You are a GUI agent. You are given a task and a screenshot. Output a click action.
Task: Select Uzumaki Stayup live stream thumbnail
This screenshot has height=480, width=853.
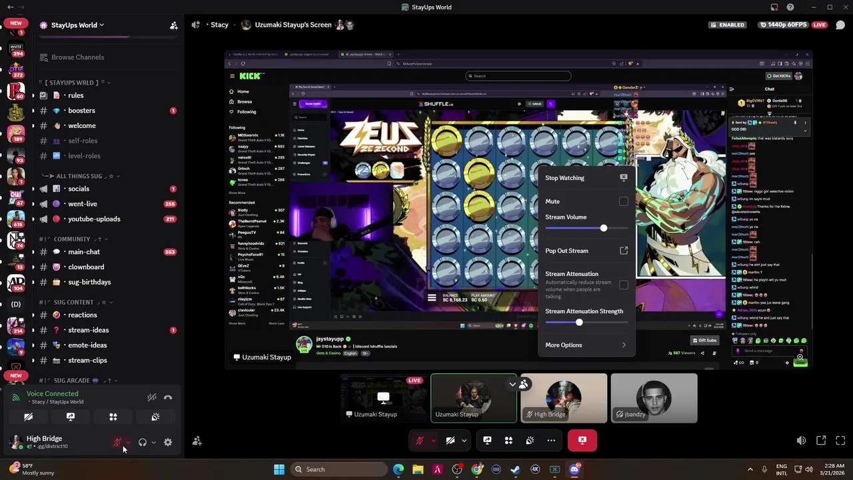383,399
